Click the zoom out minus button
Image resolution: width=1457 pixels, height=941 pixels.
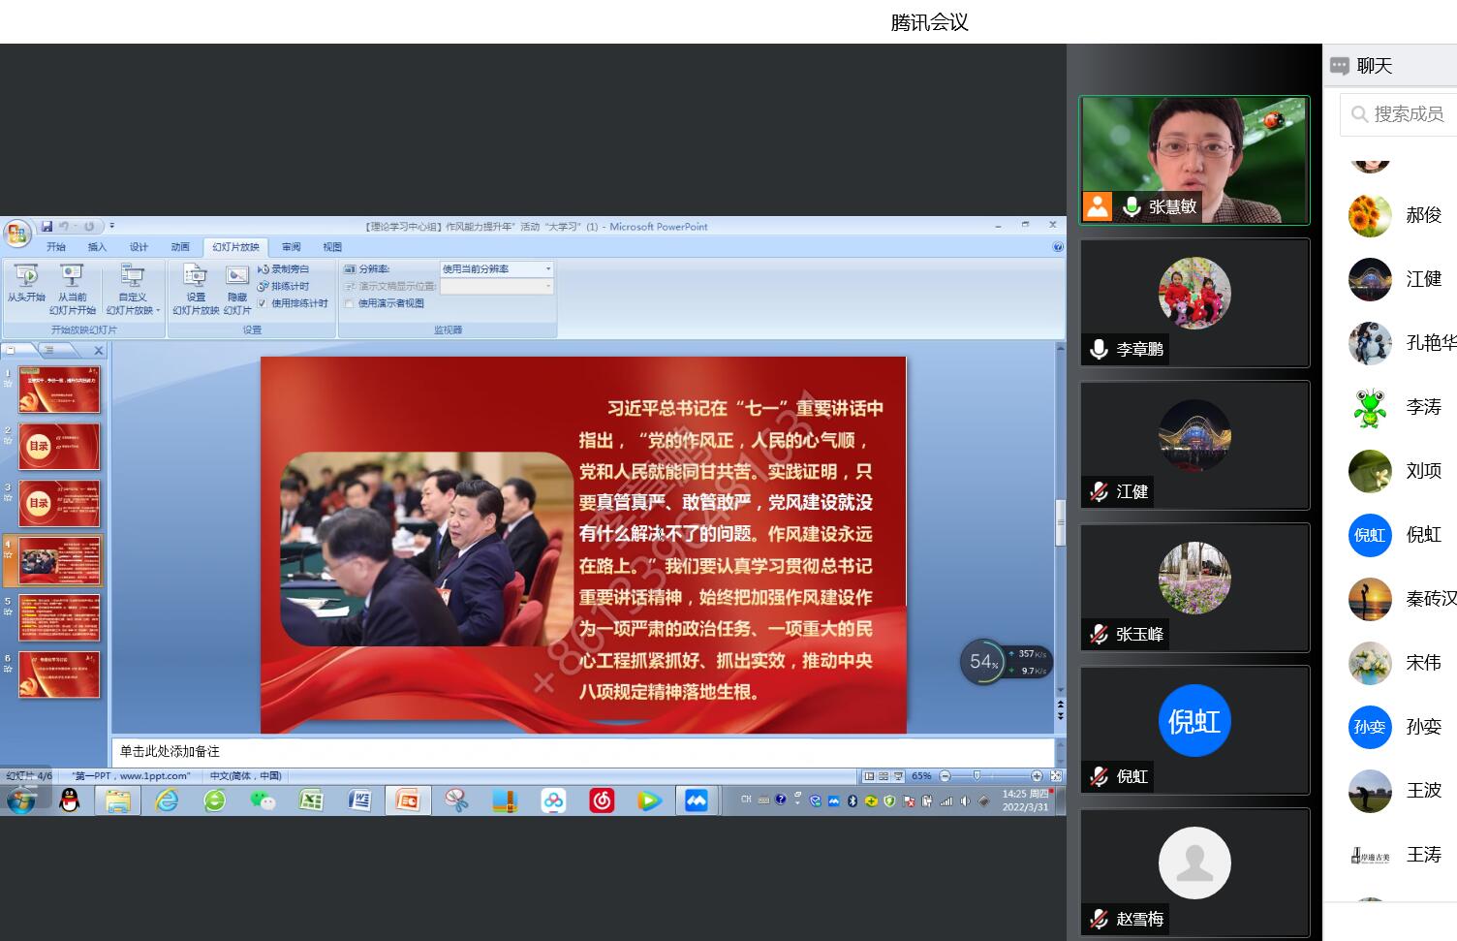tap(945, 776)
